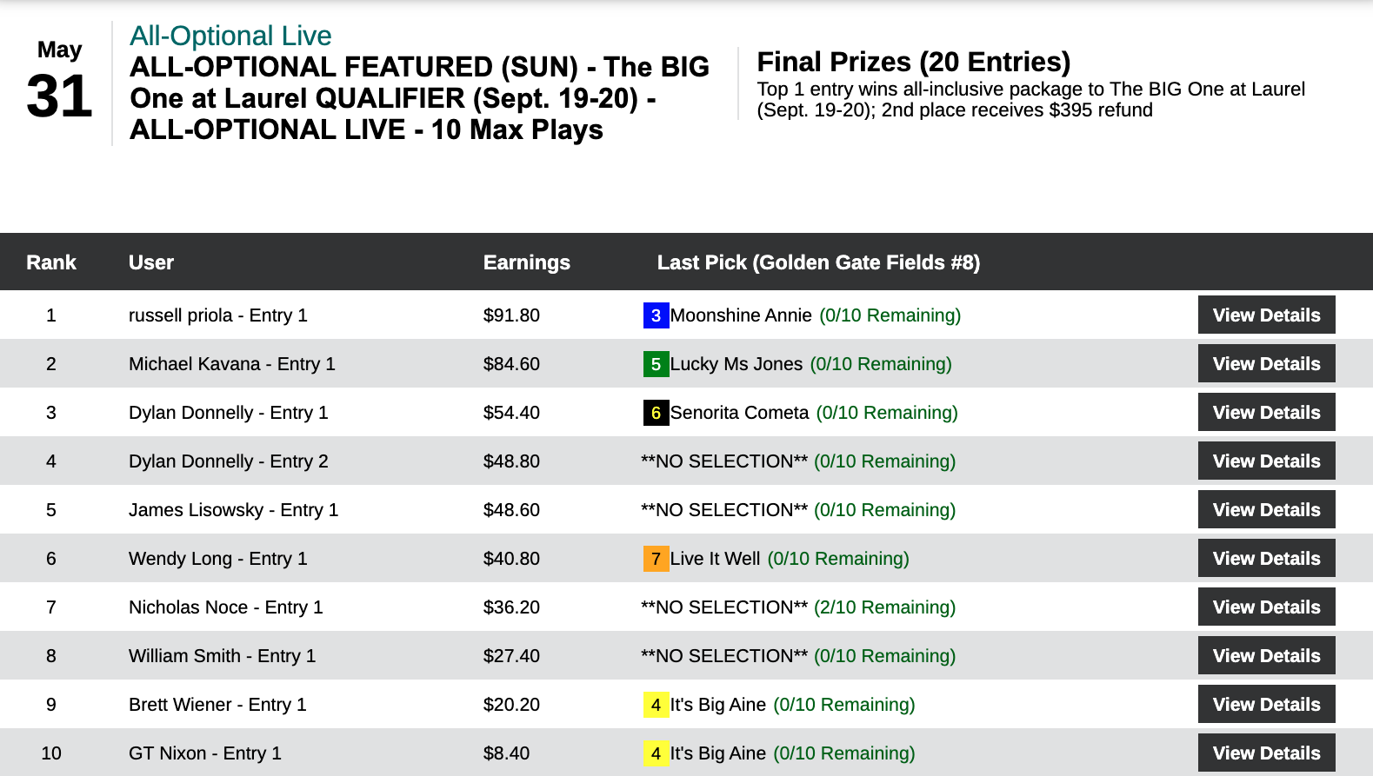Click the Rank column header
The height and width of the screenshot is (776, 1373).
click(51, 262)
